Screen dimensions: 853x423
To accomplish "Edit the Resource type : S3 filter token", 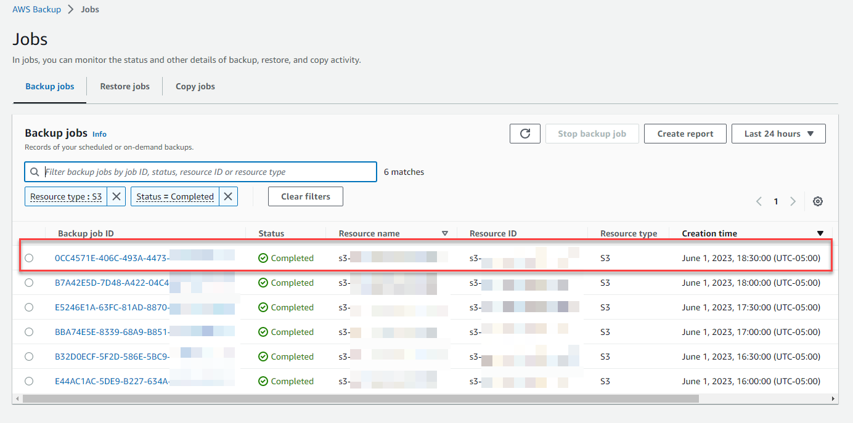I will click(66, 196).
